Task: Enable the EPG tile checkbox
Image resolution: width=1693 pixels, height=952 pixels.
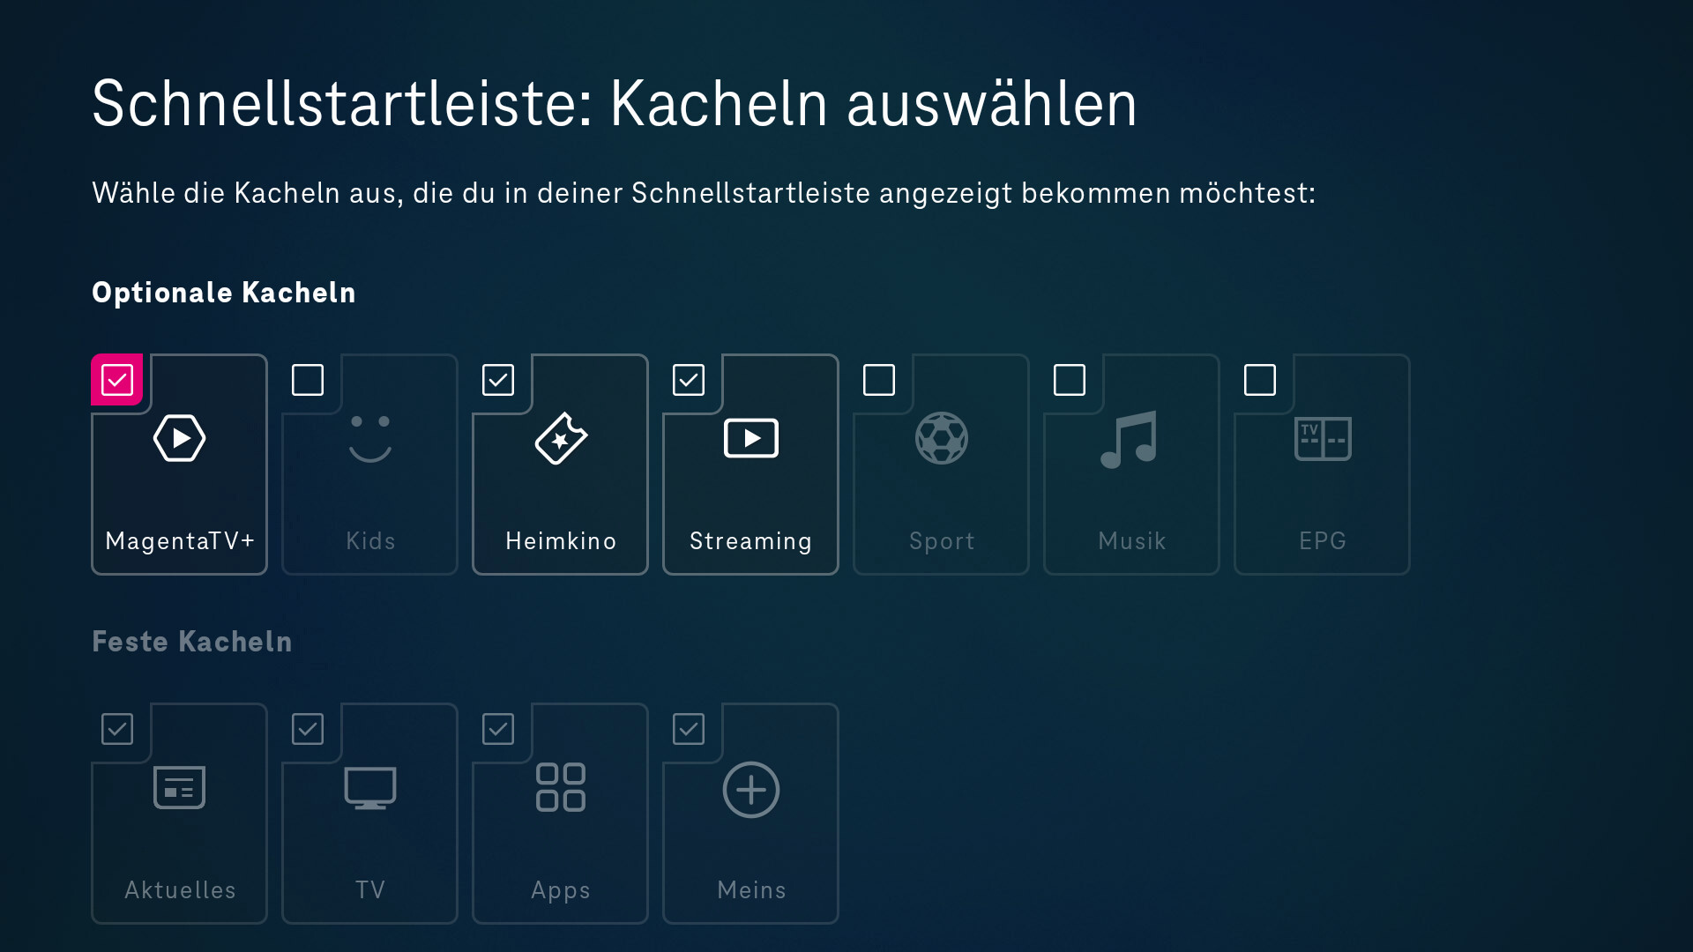Action: tap(1260, 380)
